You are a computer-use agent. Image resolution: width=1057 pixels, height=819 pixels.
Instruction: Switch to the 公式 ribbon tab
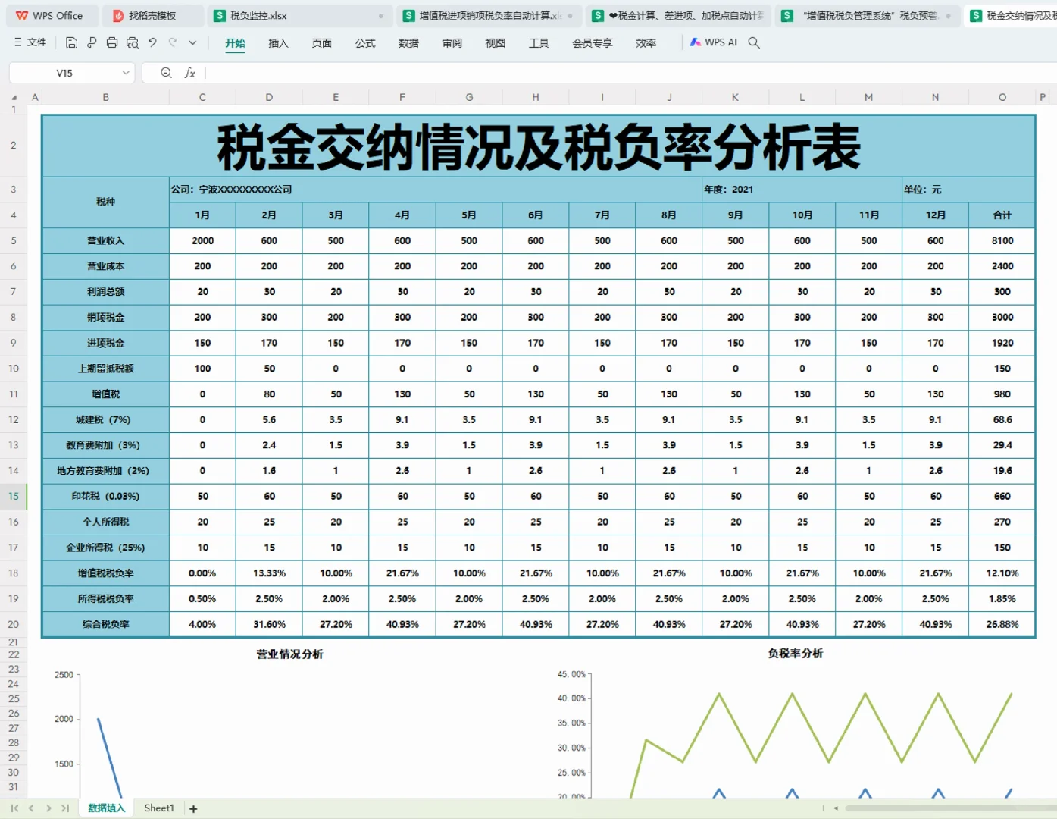[365, 43]
